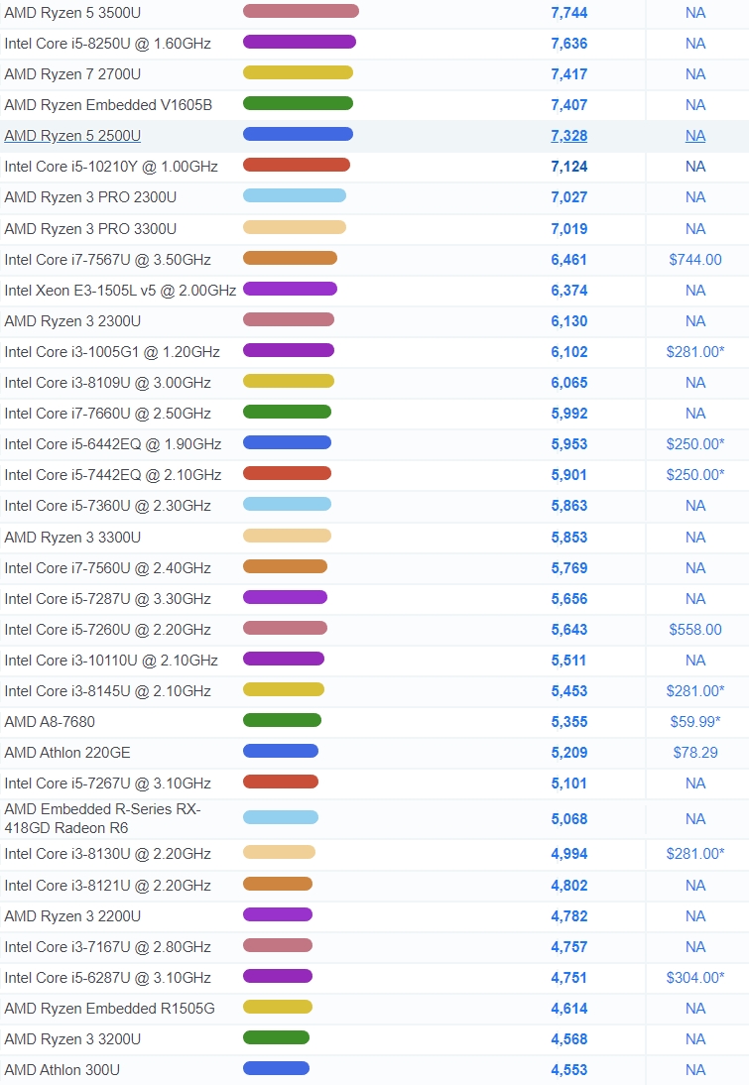Viewport: 749px width, 1085px height.
Task: Select AMD Ryzen Embedded V1605B
Action: [x=108, y=105]
